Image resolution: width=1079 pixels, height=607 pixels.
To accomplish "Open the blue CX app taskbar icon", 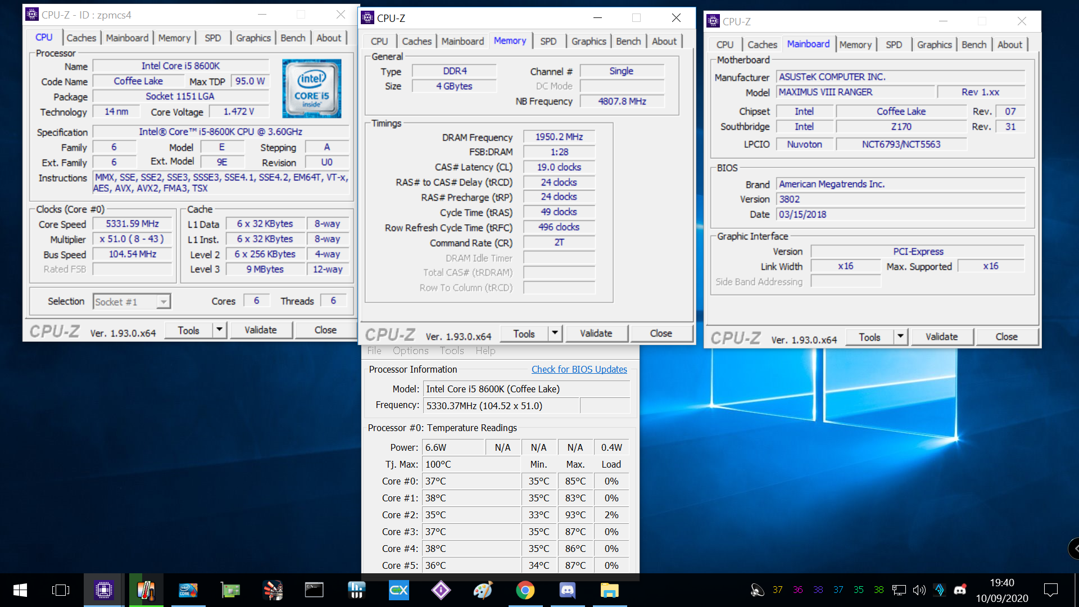I will point(399,590).
